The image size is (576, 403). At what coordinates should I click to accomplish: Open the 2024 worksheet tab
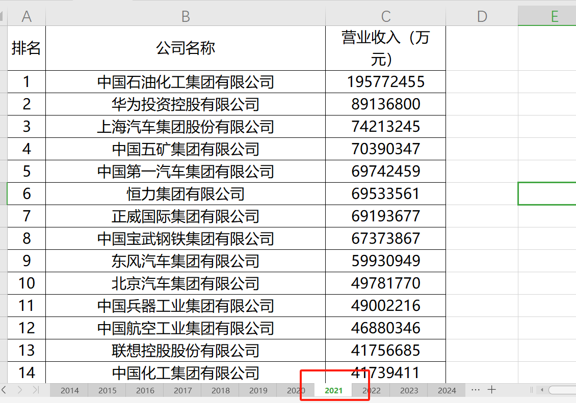coord(447,390)
